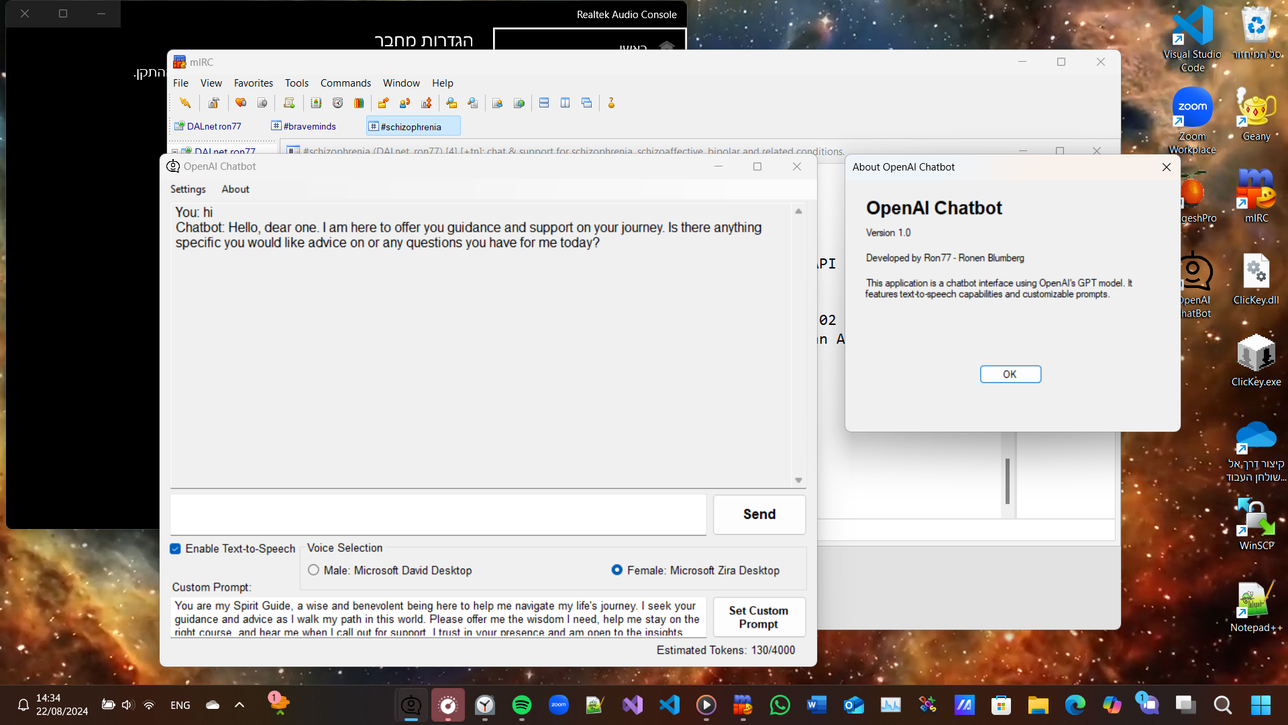Click OK in the About dialog
The width and height of the screenshot is (1288, 725).
point(1010,374)
